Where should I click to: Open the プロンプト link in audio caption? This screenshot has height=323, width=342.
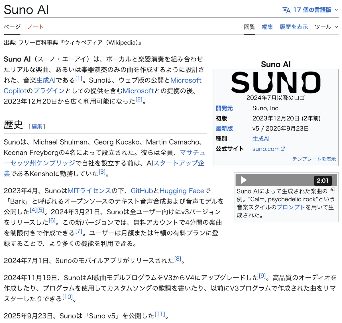291,207
